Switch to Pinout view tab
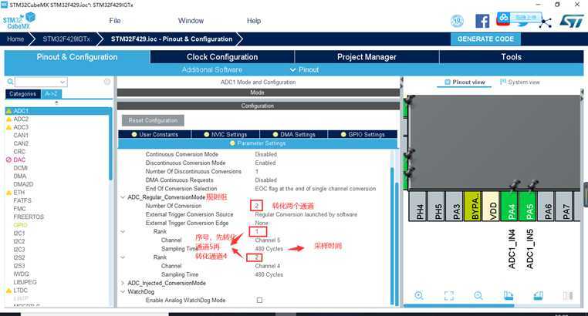 point(465,82)
